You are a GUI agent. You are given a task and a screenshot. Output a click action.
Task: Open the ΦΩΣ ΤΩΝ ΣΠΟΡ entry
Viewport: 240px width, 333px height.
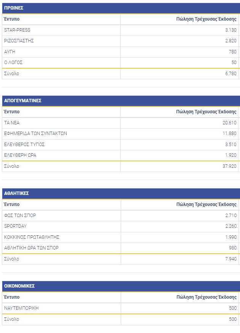point(20,216)
